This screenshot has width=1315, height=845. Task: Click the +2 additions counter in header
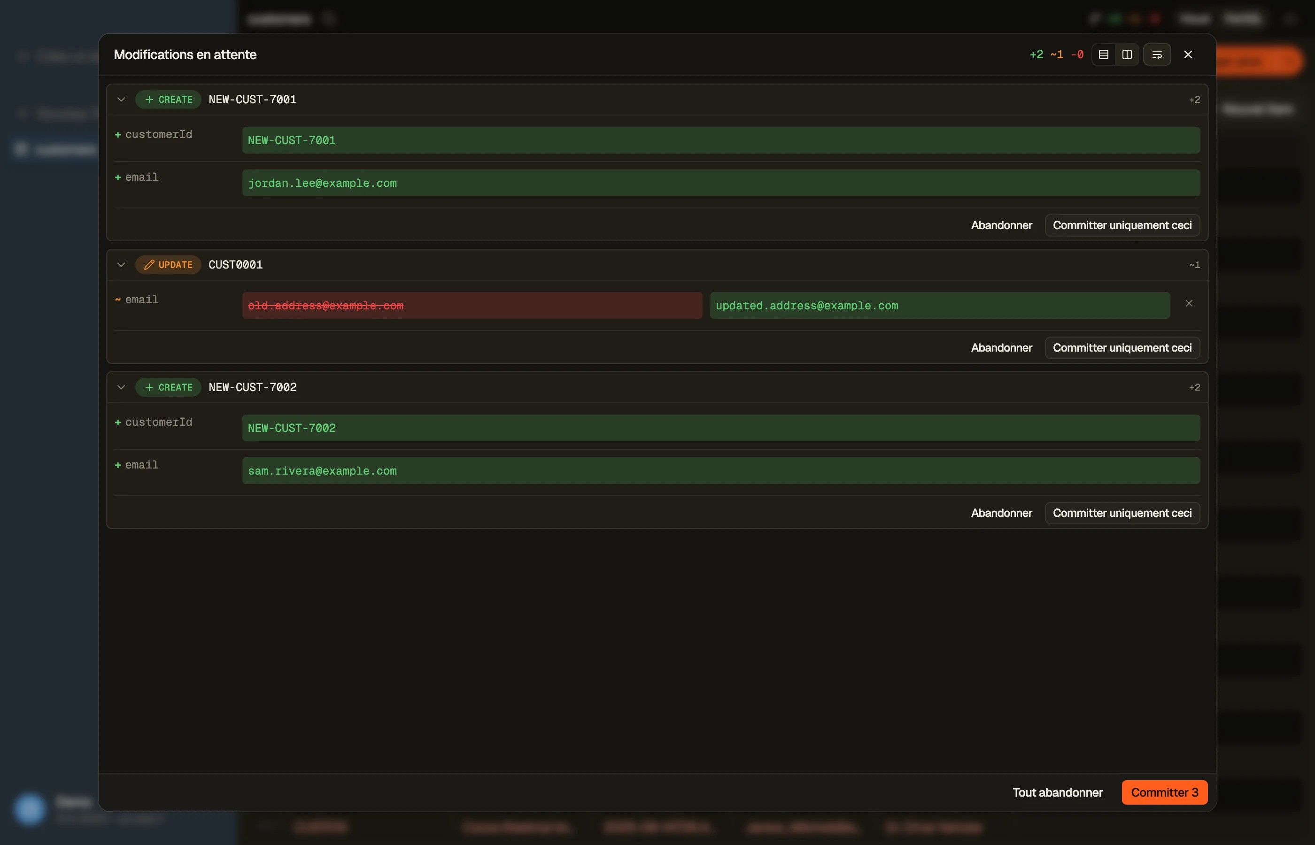click(1036, 54)
